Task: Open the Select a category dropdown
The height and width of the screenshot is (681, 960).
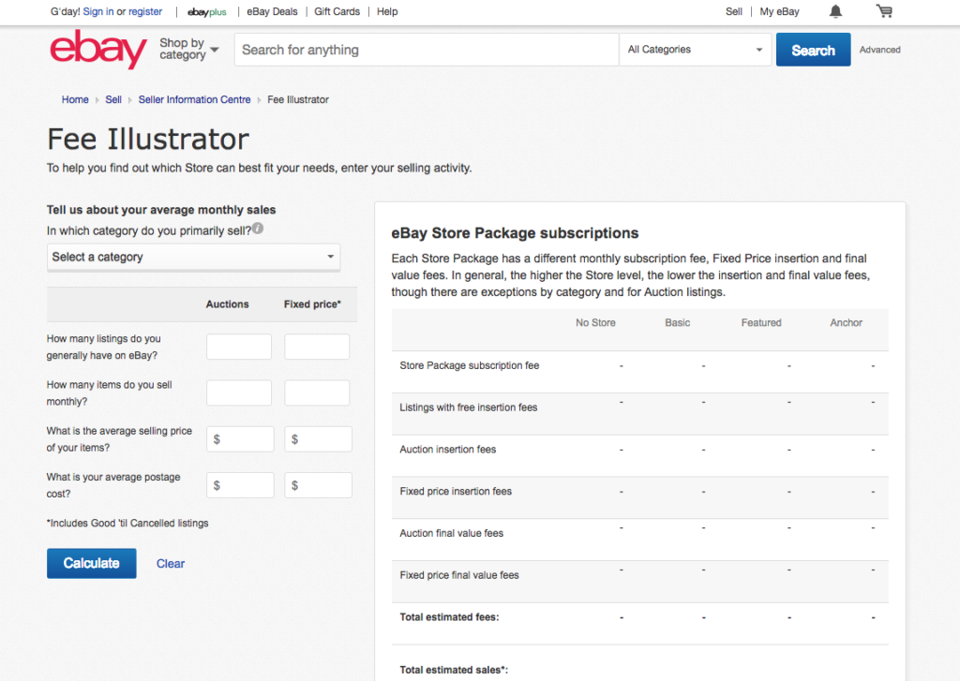Action: (x=193, y=257)
